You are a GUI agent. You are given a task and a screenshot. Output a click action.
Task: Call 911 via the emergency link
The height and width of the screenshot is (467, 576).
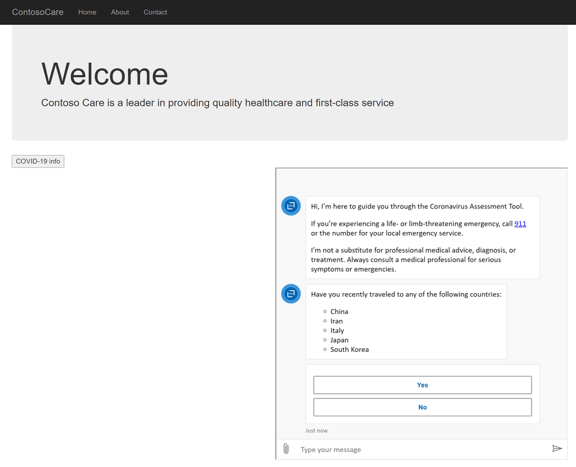pos(520,223)
